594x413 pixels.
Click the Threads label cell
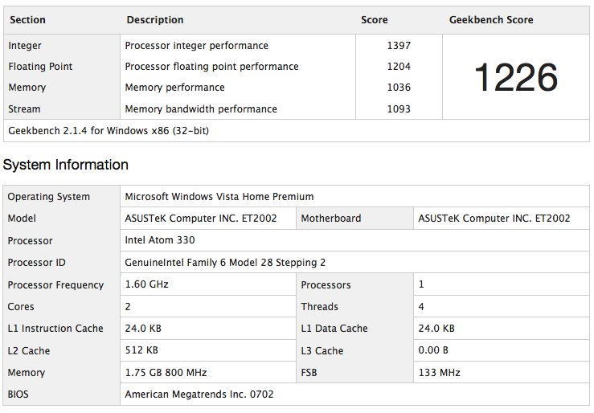click(319, 307)
